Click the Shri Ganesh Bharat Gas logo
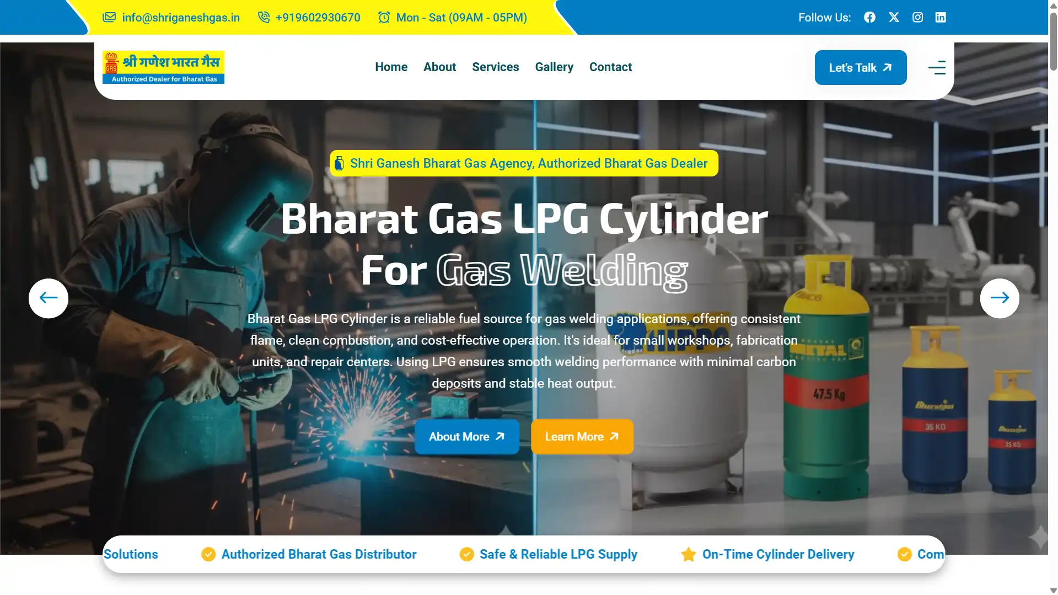1058x595 pixels. (163, 67)
